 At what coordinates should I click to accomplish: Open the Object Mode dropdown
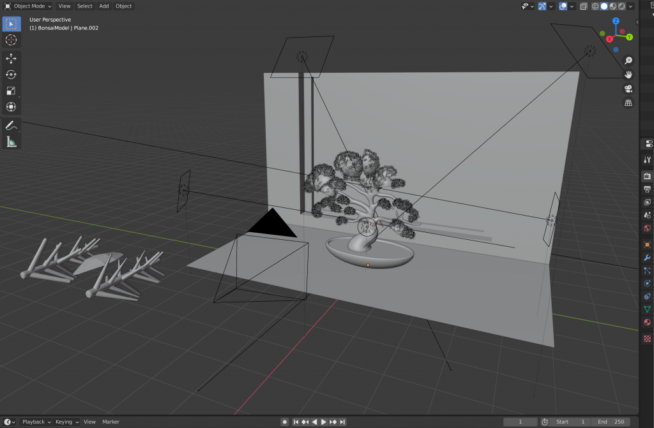pyautogui.click(x=28, y=6)
